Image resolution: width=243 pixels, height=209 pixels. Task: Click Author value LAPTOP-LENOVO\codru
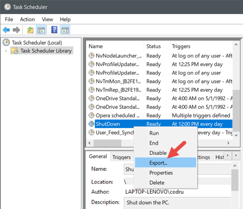coord(154,192)
